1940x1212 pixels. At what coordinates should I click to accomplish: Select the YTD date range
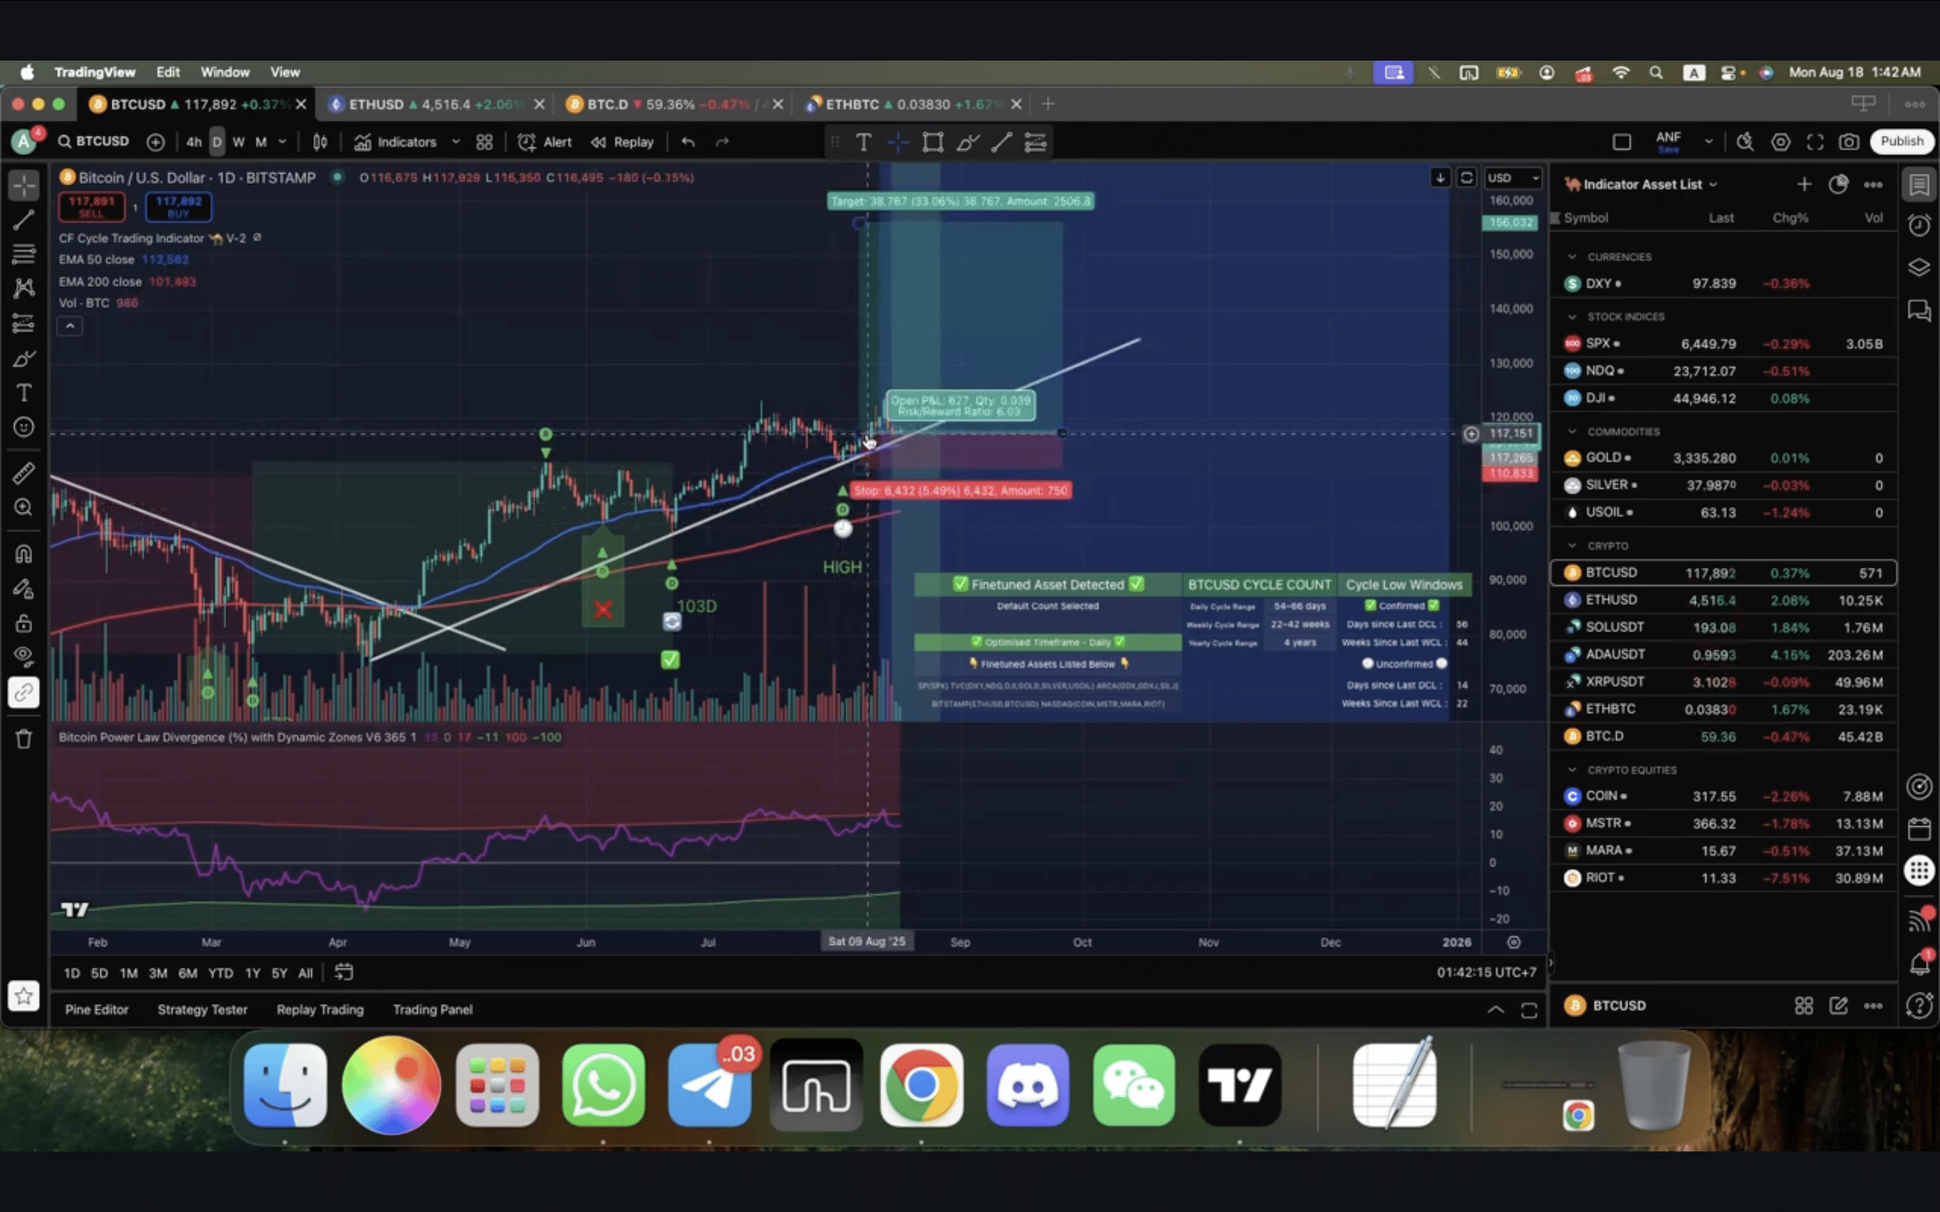(x=220, y=973)
